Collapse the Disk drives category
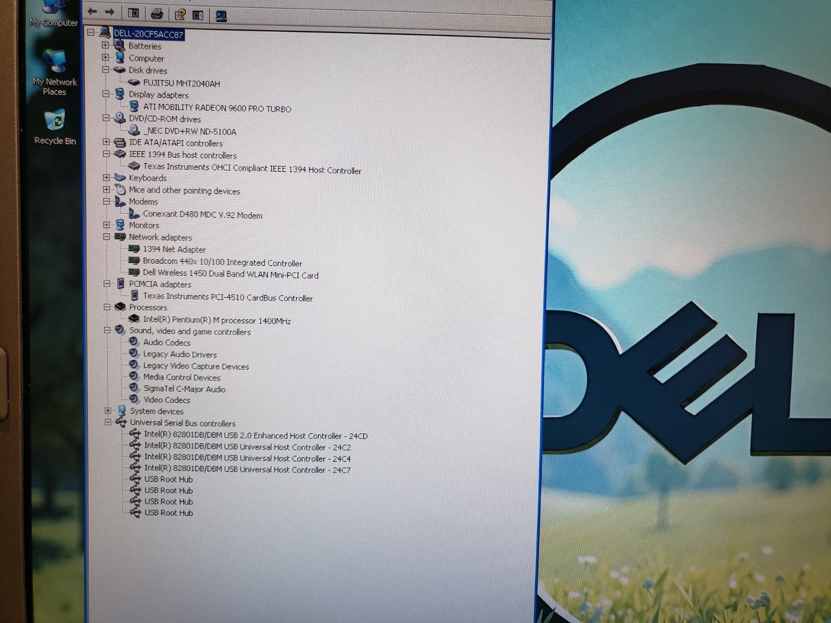The height and width of the screenshot is (623, 831). tap(105, 69)
